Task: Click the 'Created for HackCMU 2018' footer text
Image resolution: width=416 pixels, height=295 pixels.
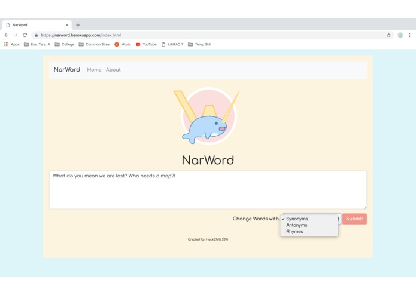Action: [x=208, y=239]
